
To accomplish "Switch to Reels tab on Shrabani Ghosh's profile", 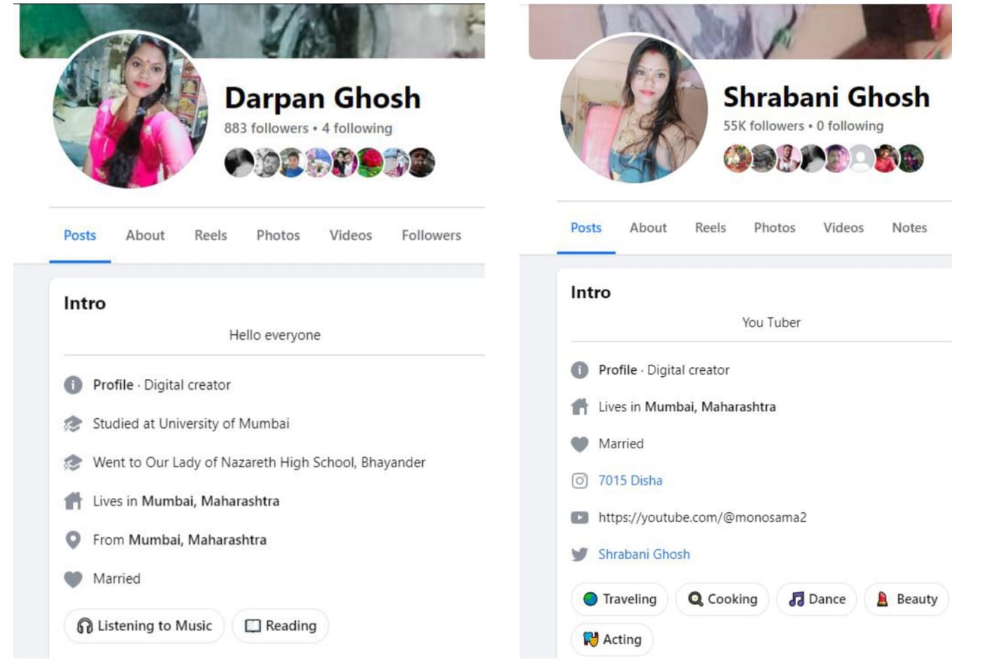I will 710,228.
